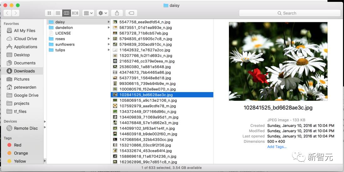The image size is (344, 172).
Task: Select file 25360380_1a881a5648.jpg
Action: click(162, 67)
